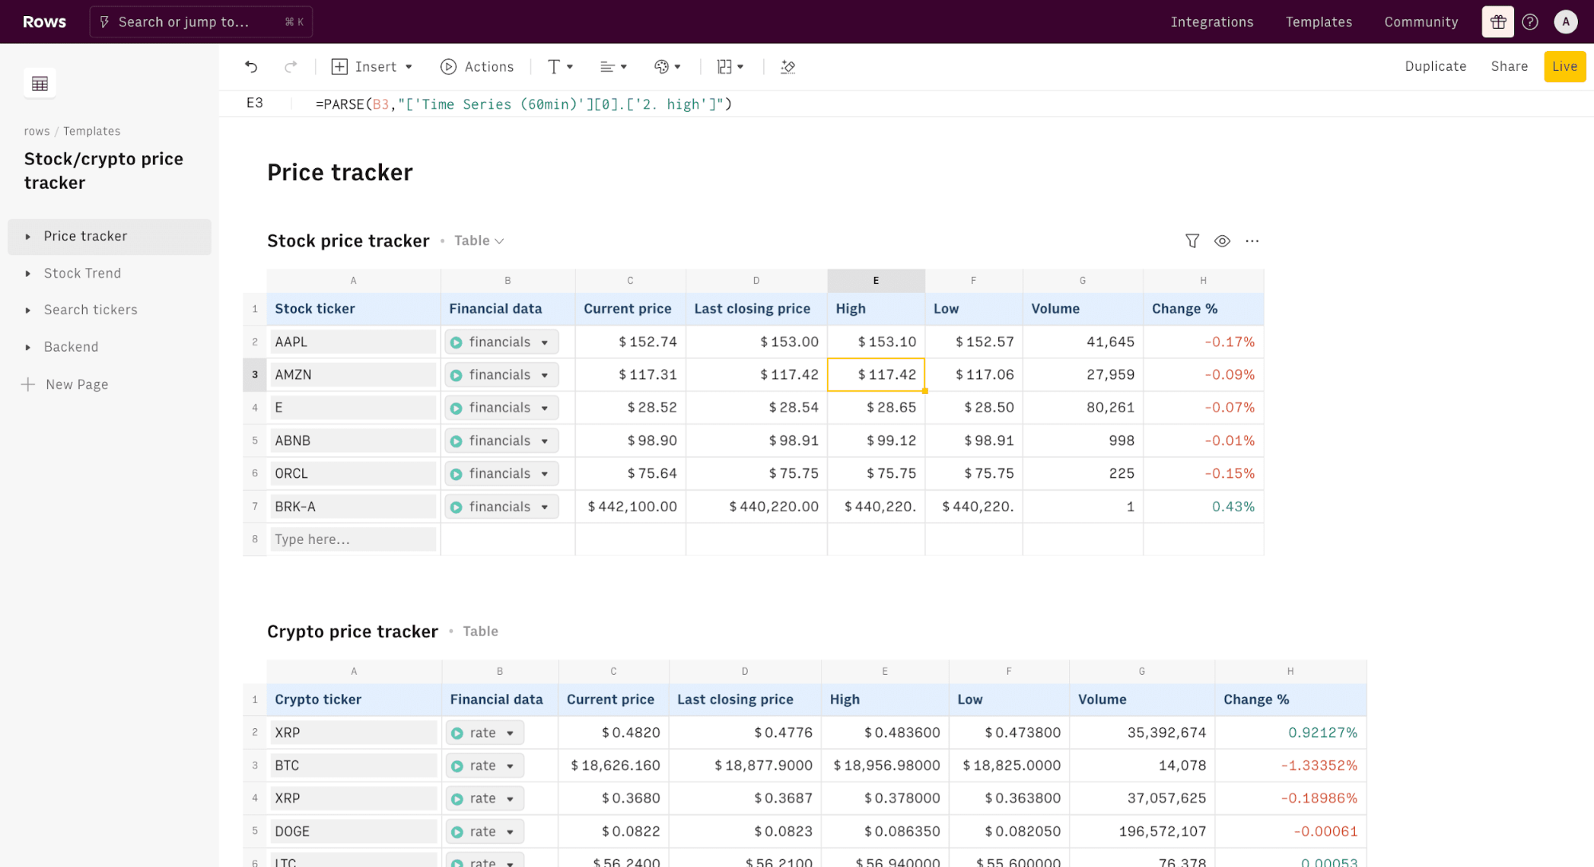This screenshot has height=867, width=1594.
Task: Select the -1.33352% change cell
Action: pyautogui.click(x=1290, y=767)
